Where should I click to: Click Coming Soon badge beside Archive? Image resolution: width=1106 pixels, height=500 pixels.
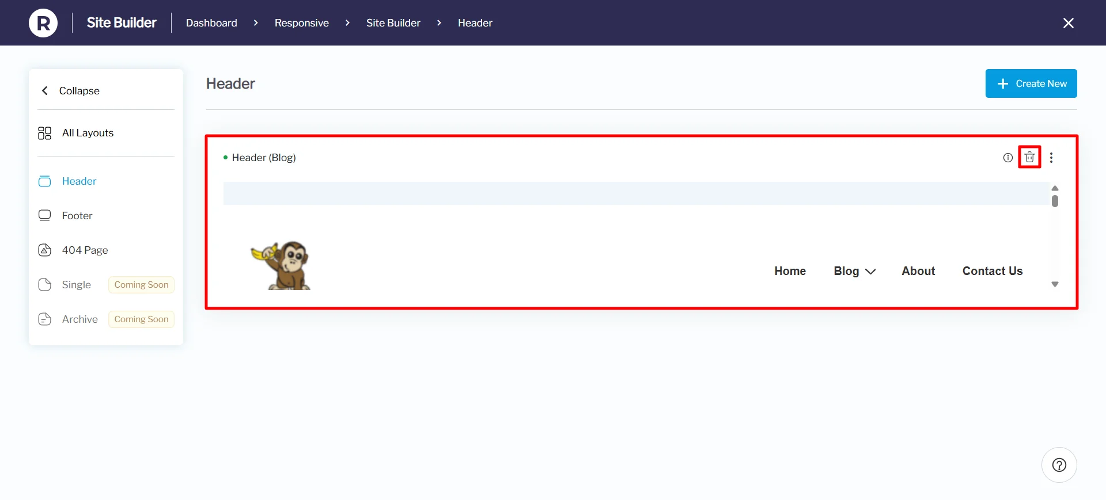click(x=141, y=319)
